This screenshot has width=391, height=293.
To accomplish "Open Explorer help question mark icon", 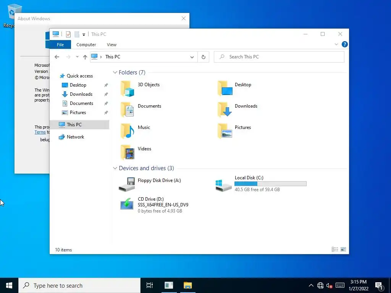I will 345,44.
